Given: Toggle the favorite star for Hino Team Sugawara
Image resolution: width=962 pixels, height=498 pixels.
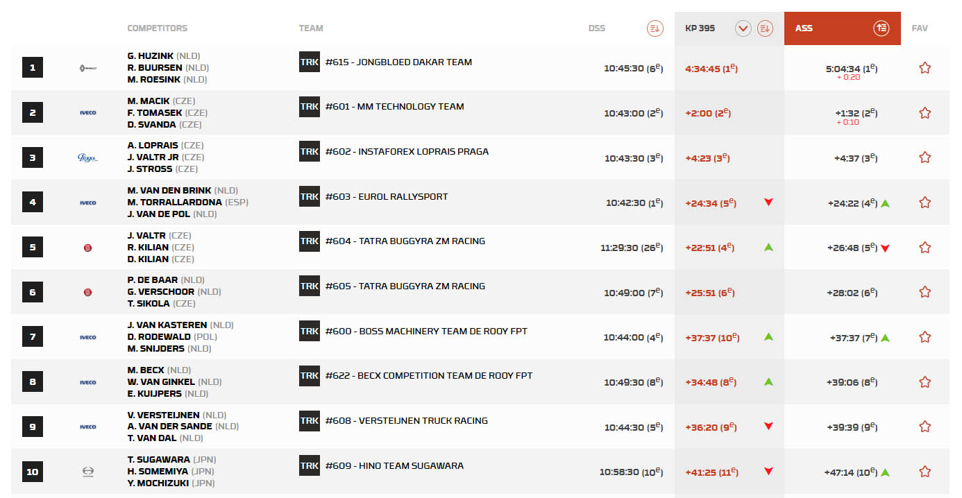Looking at the screenshot, I should pyautogui.click(x=925, y=472).
